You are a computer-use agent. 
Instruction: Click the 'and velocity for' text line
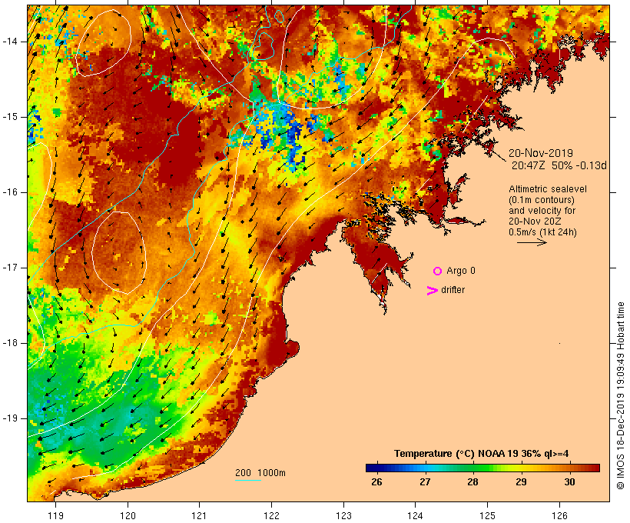542,211
